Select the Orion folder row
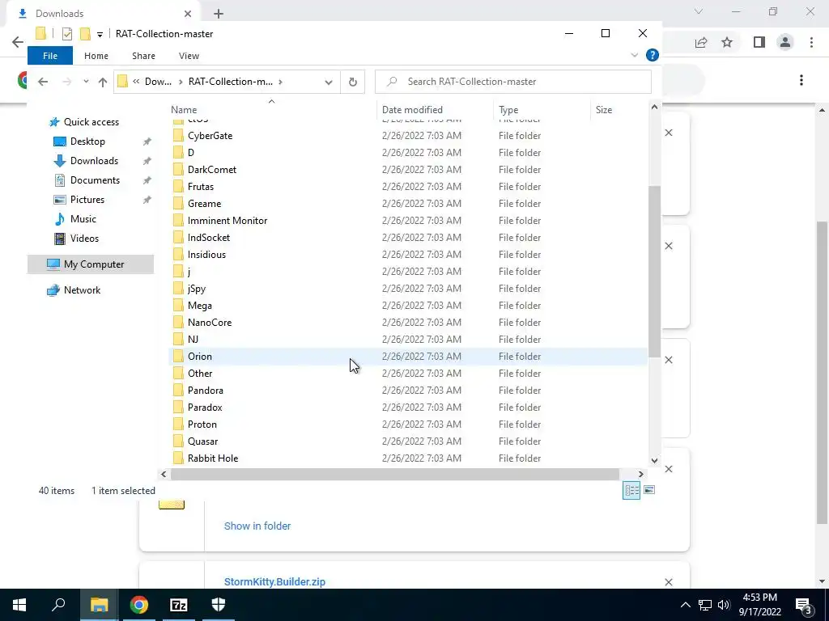Image resolution: width=829 pixels, height=621 pixels. [x=408, y=357]
